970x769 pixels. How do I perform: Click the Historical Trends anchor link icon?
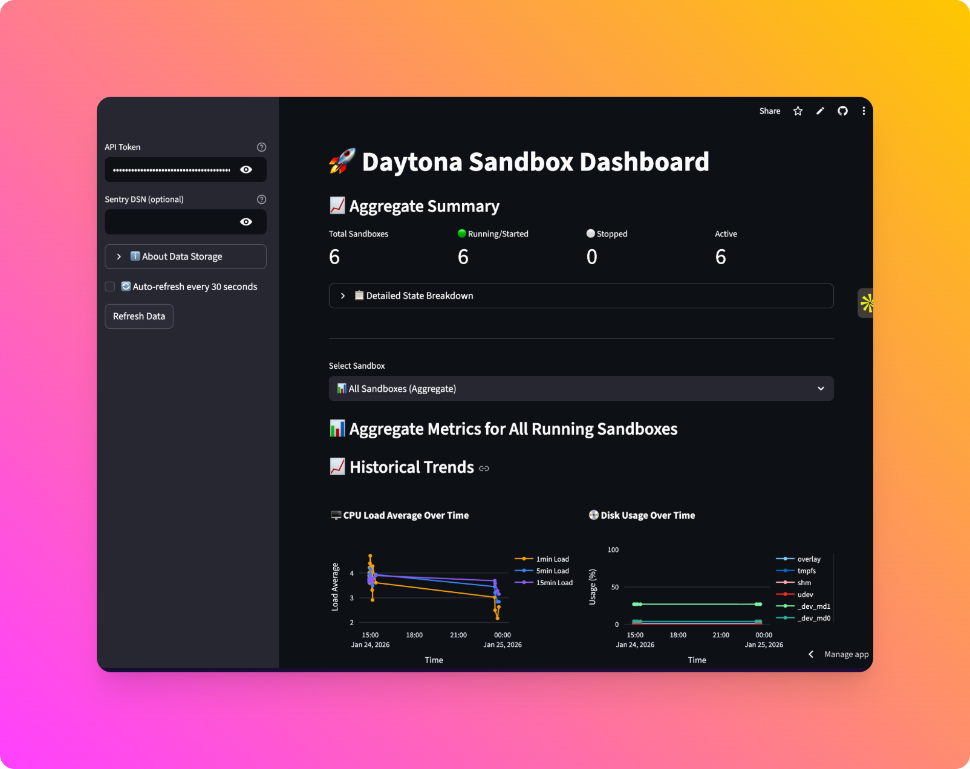(x=484, y=469)
